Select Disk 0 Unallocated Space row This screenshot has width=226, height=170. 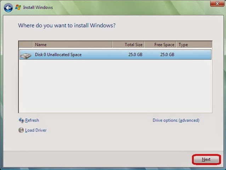pyautogui.click(x=115, y=54)
